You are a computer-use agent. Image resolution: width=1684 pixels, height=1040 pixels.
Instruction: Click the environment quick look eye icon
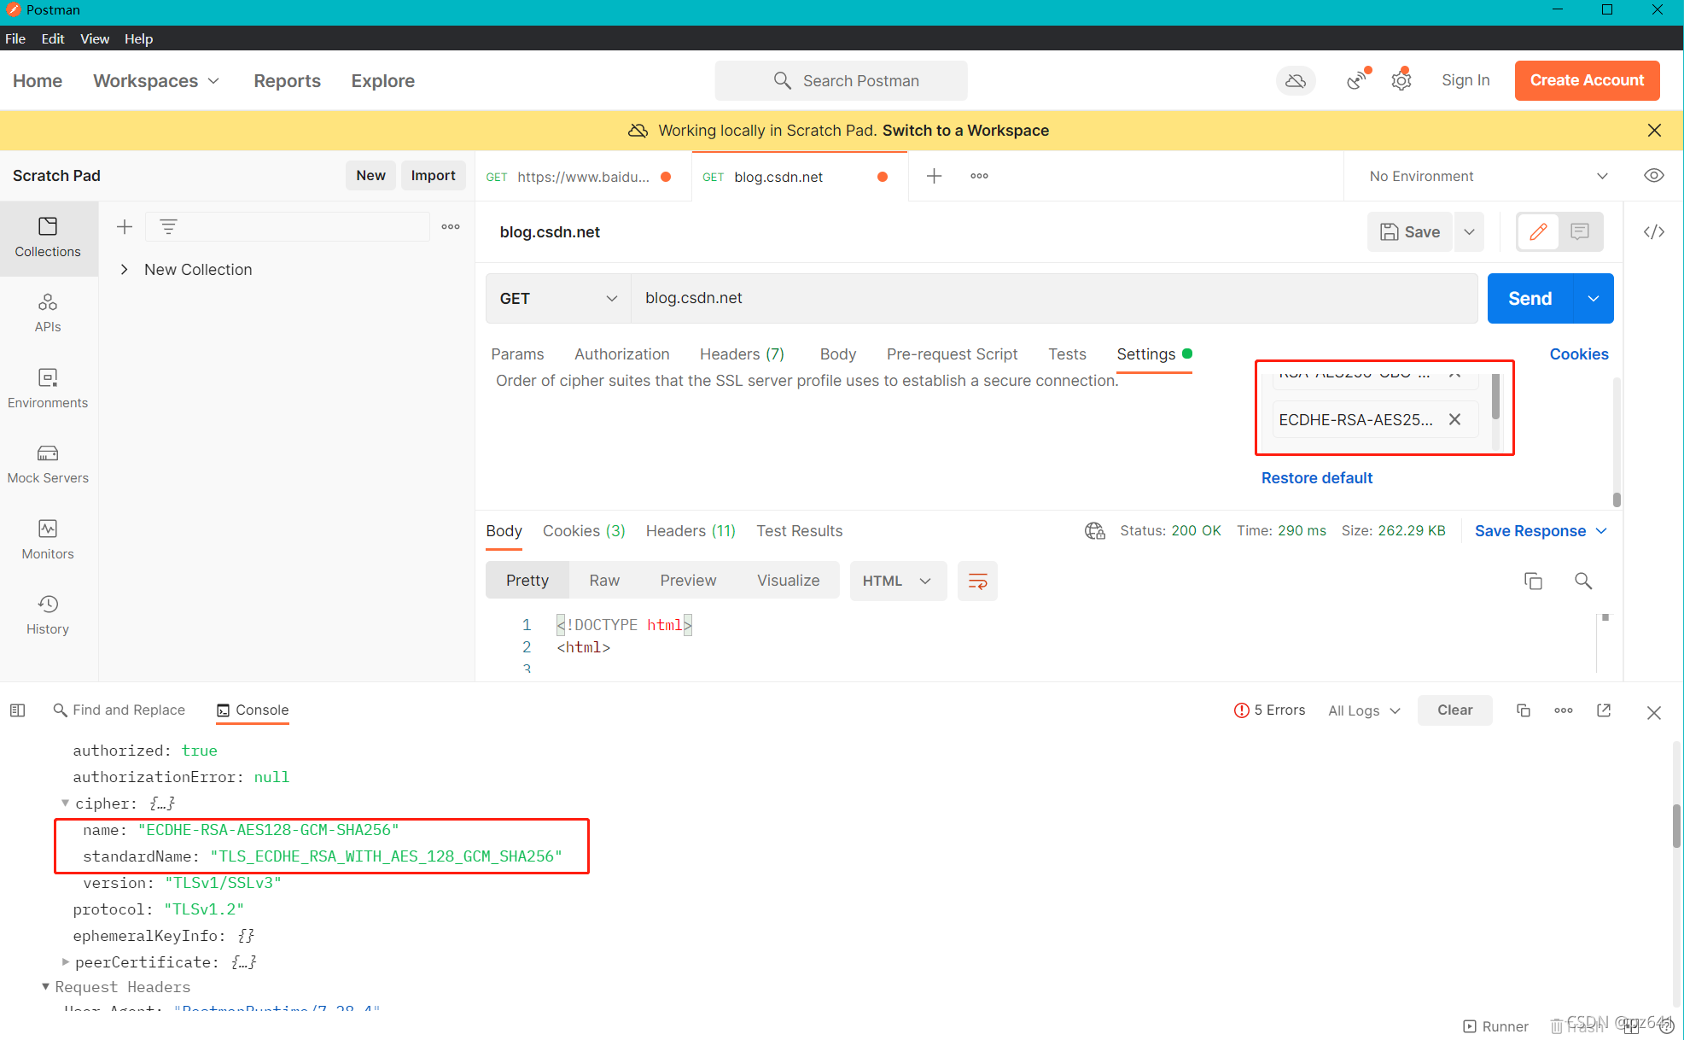[x=1653, y=176]
